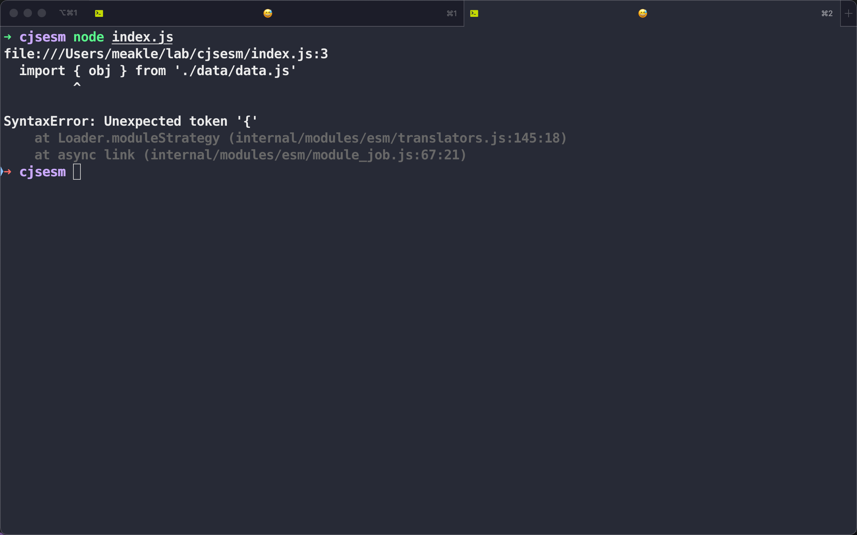
Task: Click the green prompt arrow on first line
Action: [8, 37]
